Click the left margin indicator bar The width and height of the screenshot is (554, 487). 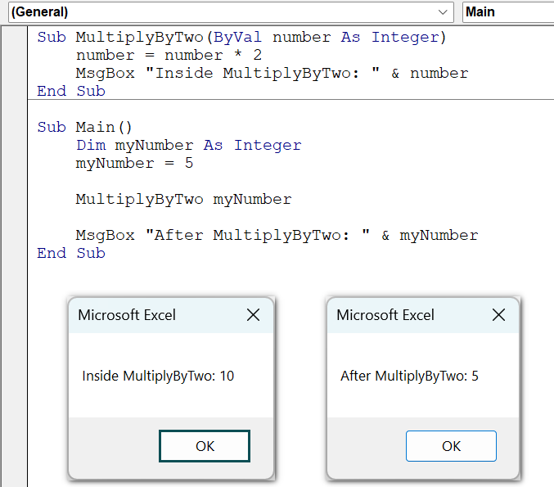click(x=15, y=256)
